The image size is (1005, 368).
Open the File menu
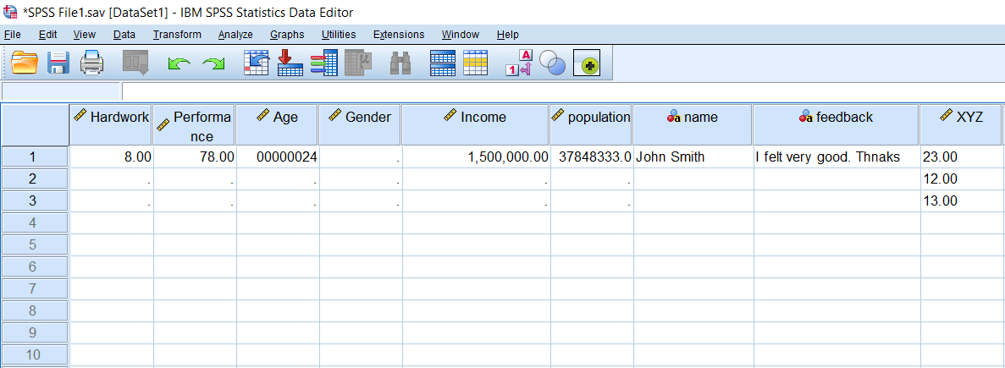click(12, 35)
